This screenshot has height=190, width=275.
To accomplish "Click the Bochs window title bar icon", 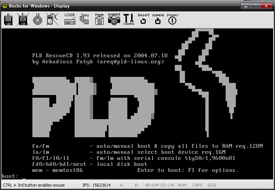I will tap(5, 6).
